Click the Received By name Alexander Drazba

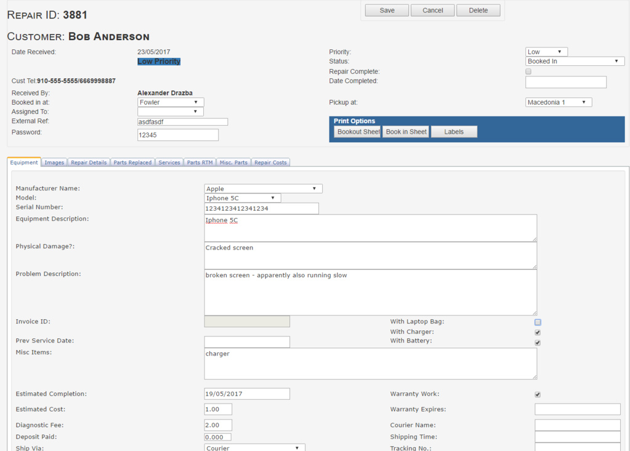tap(164, 93)
